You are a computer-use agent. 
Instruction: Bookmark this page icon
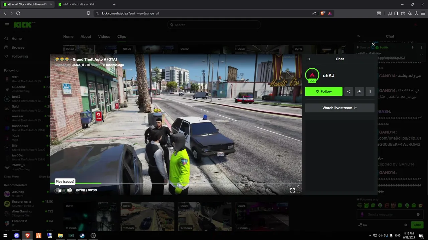[88, 13]
